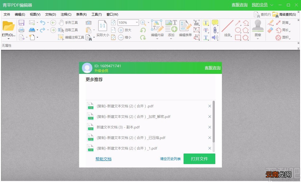Print using the printer icon
The image size is (301, 182).
tap(21, 30)
